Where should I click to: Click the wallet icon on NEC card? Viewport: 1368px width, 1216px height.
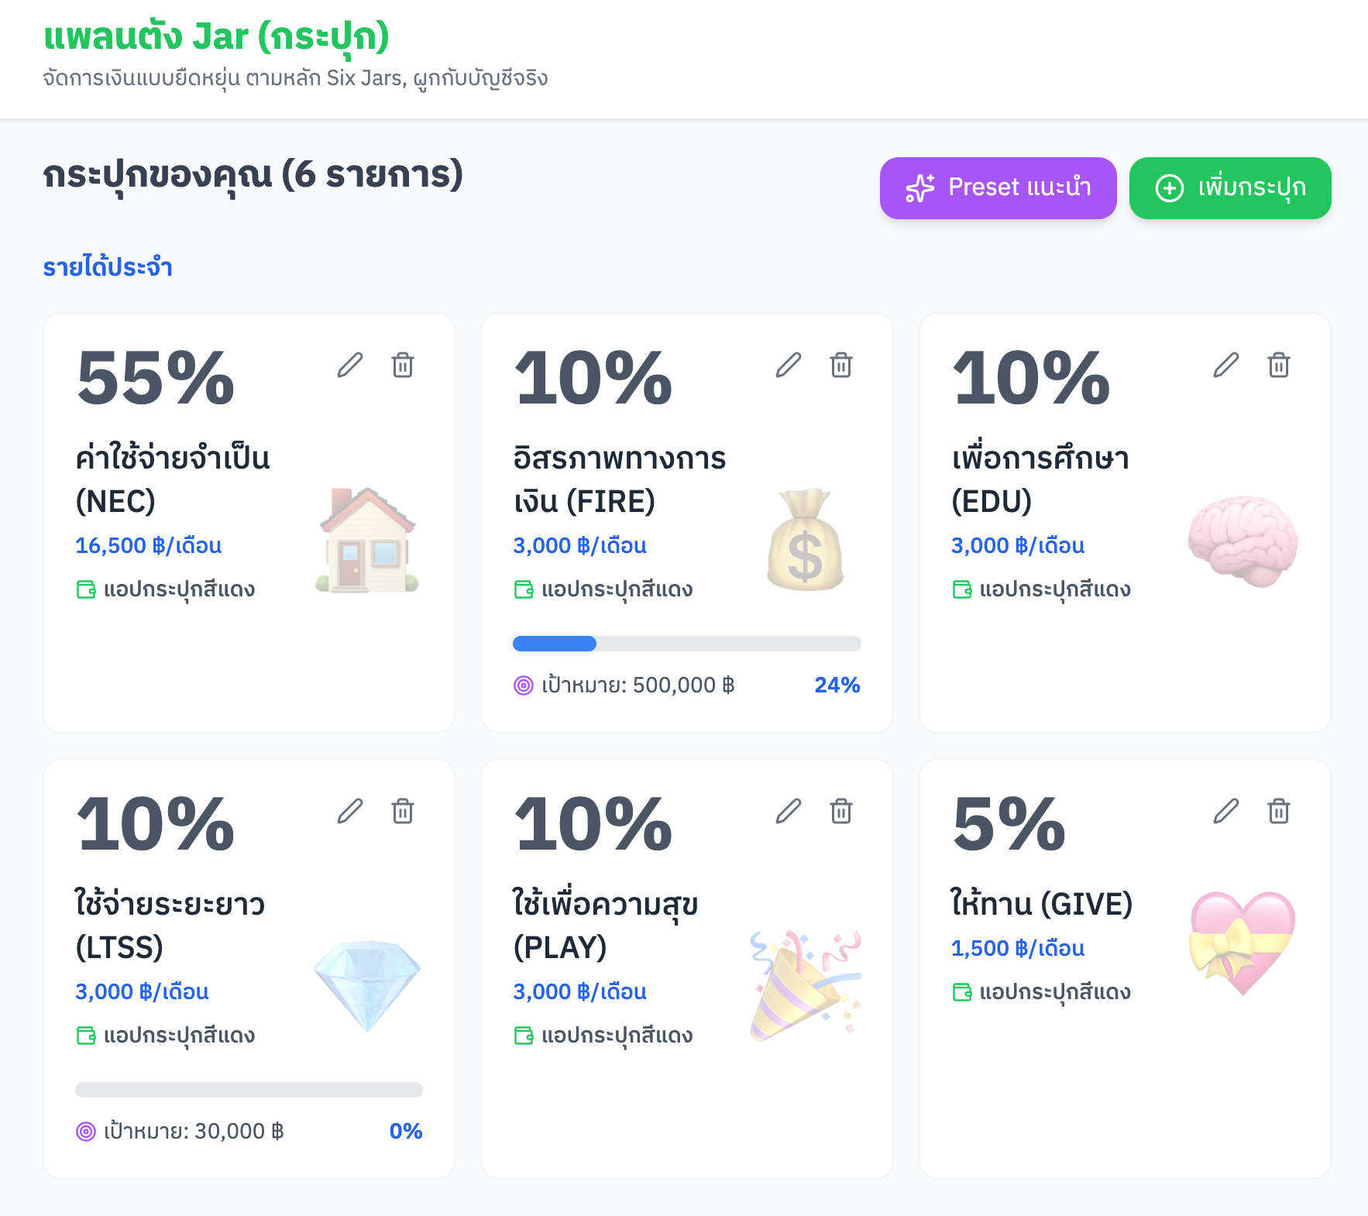tap(85, 589)
